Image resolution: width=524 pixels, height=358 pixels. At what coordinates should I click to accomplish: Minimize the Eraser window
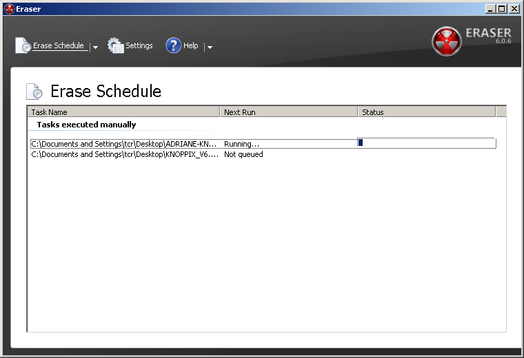(490, 9)
